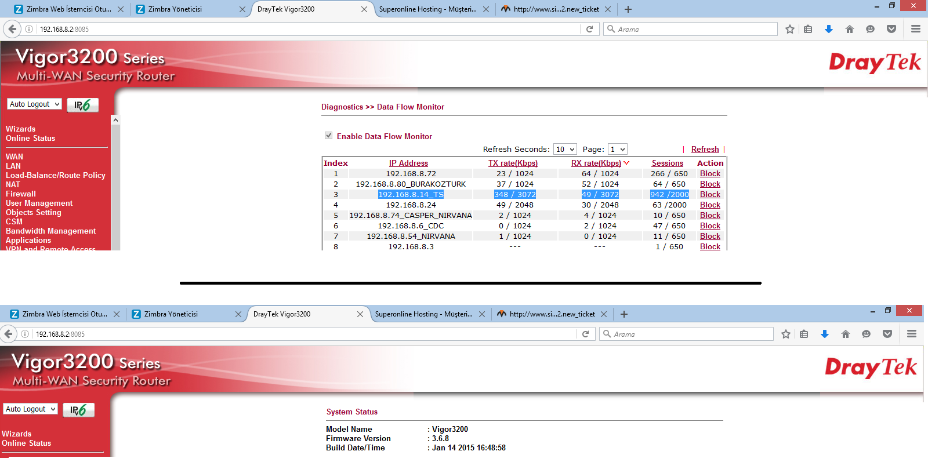
Task: Click the IPv6 icon in Data Flow Monitor window
Action: pyautogui.click(x=82, y=105)
